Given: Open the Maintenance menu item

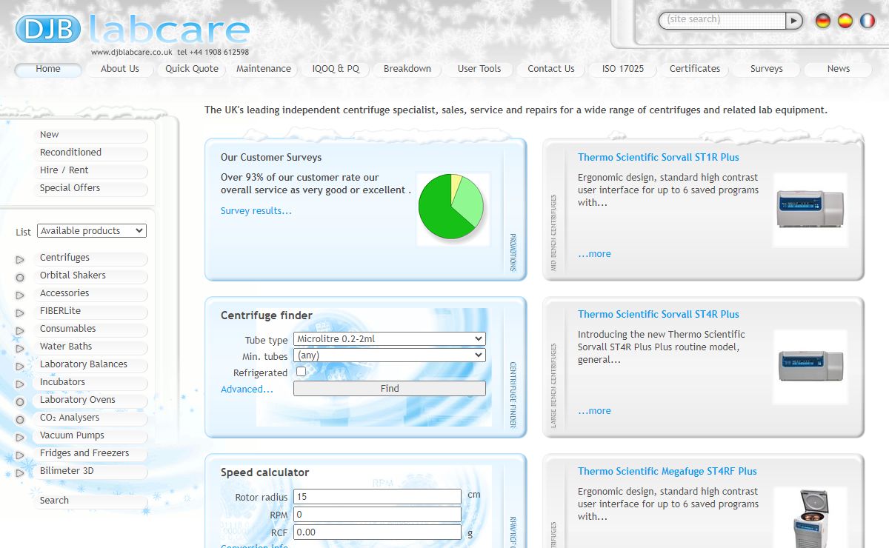Looking at the screenshot, I should pos(264,69).
